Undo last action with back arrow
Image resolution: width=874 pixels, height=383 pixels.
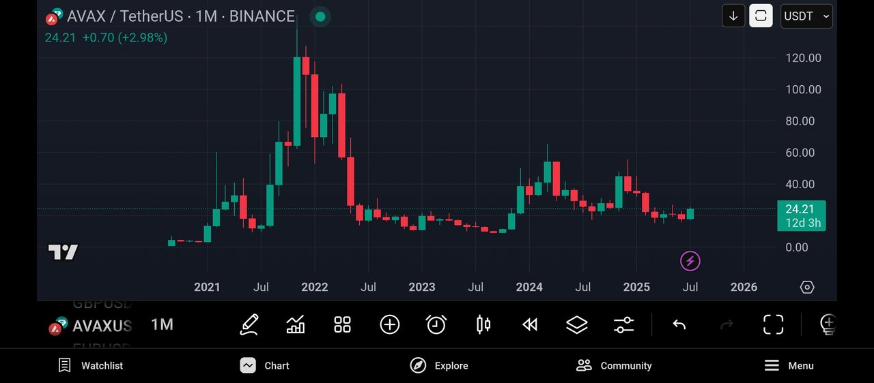tap(679, 325)
